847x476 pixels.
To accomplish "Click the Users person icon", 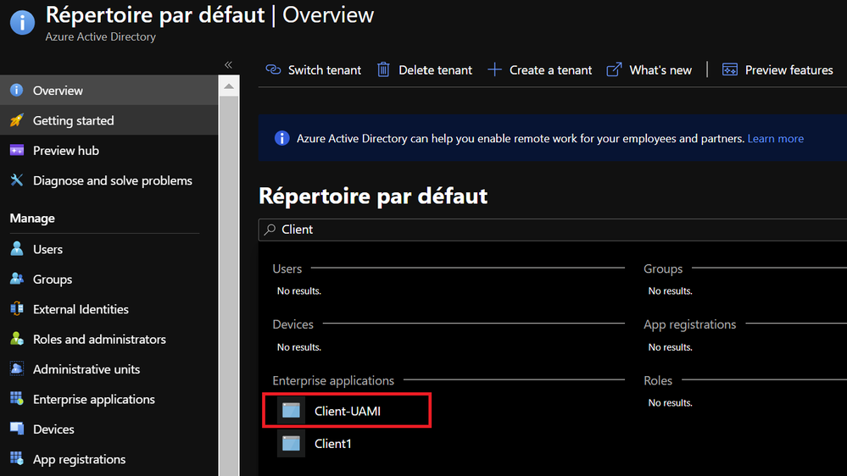I will [17, 249].
